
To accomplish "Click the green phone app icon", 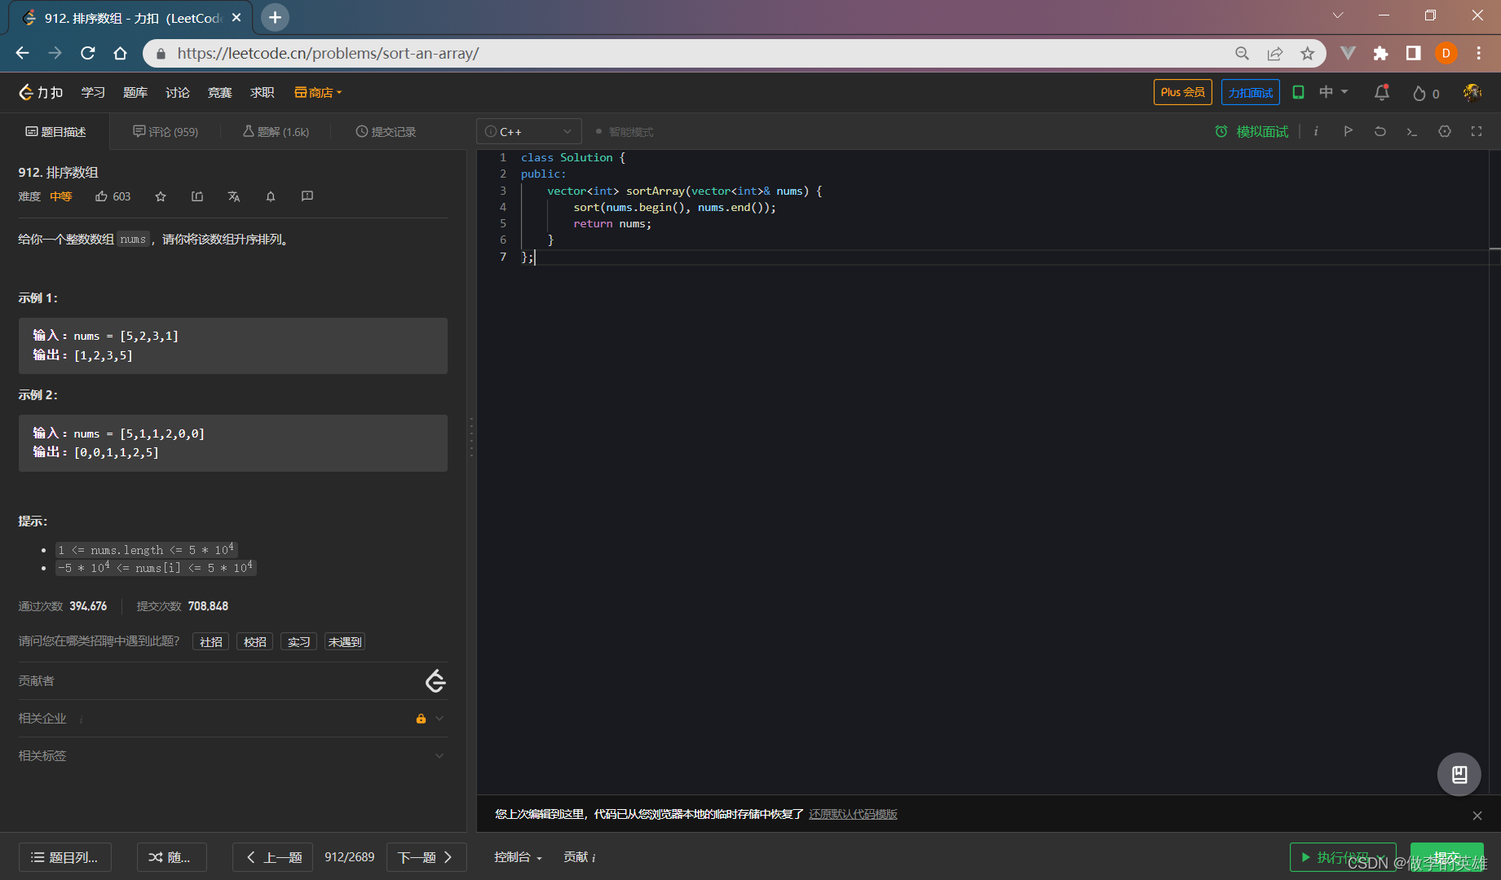I will pyautogui.click(x=1299, y=92).
